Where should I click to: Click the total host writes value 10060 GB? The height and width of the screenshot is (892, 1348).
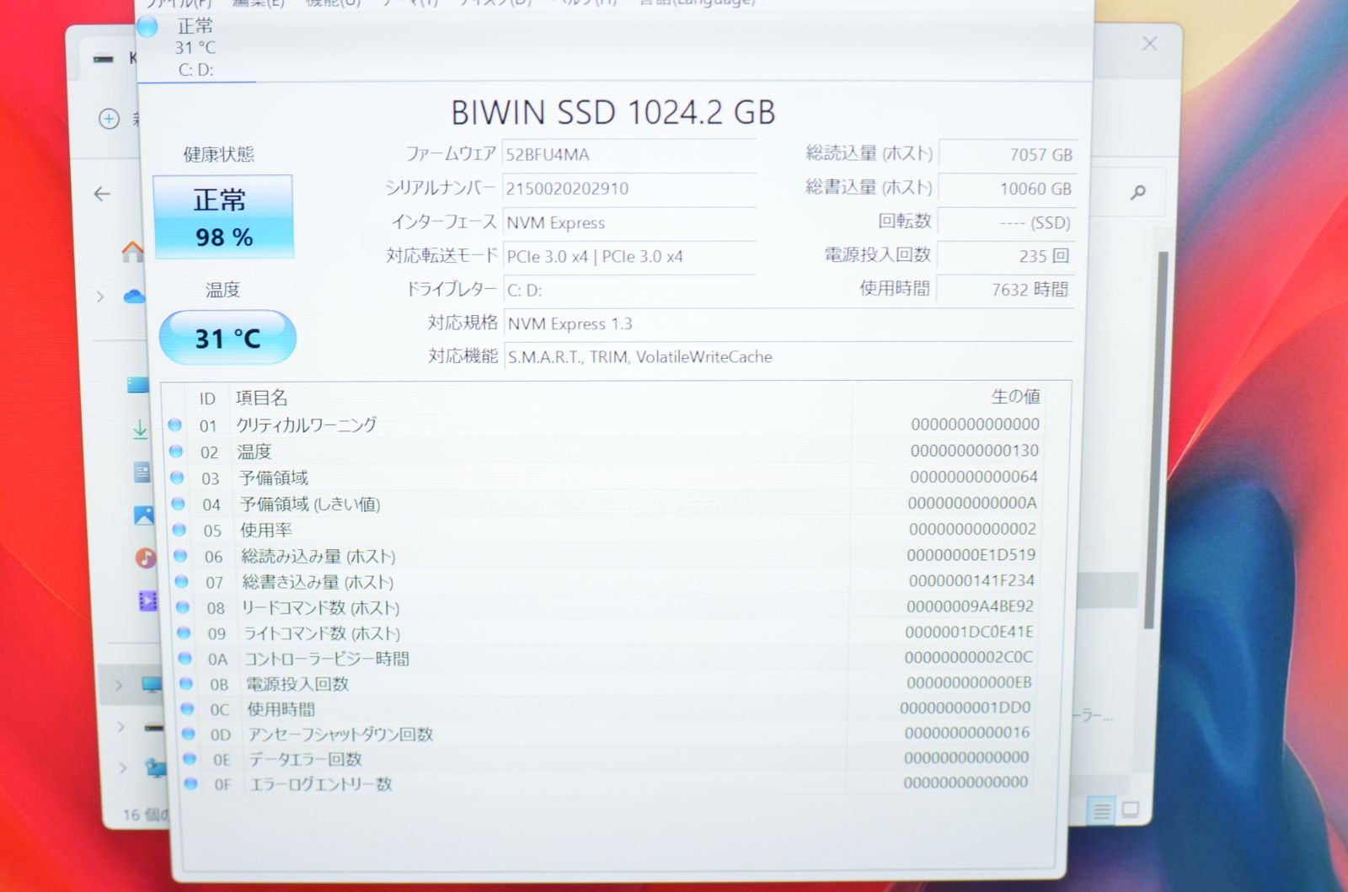click(x=1007, y=189)
